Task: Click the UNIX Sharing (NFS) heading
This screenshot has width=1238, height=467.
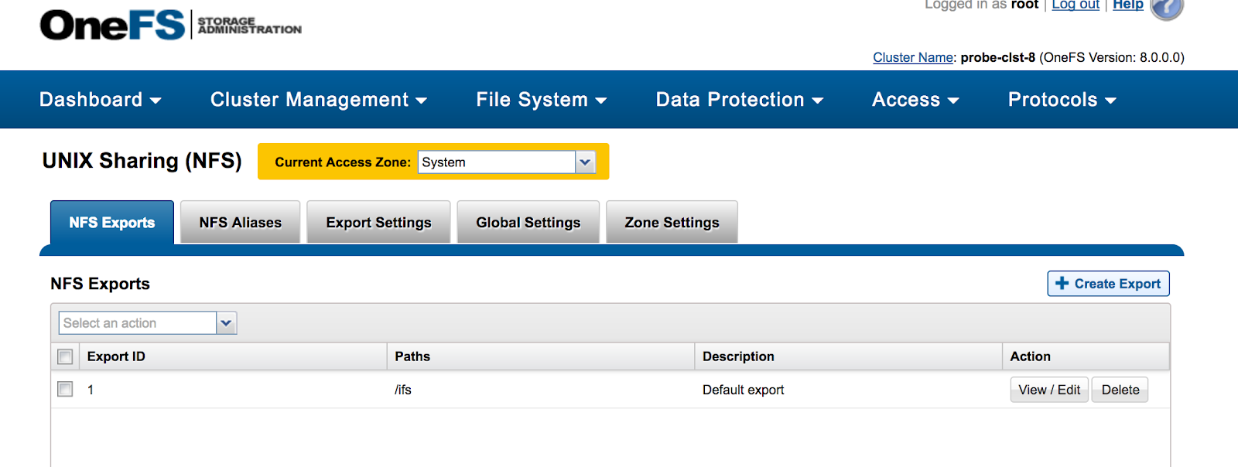Action: (x=142, y=161)
